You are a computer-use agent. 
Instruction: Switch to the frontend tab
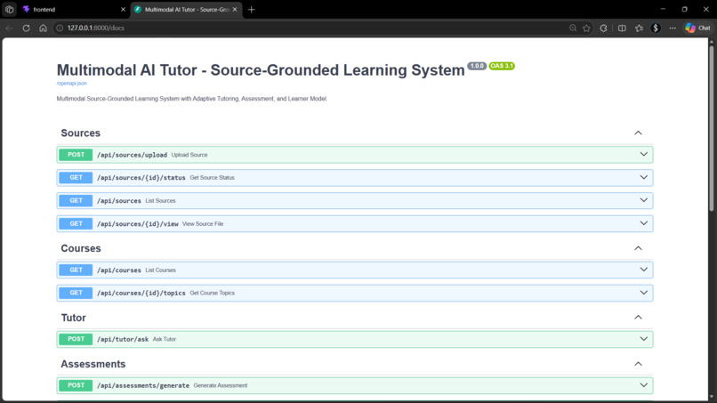73,9
